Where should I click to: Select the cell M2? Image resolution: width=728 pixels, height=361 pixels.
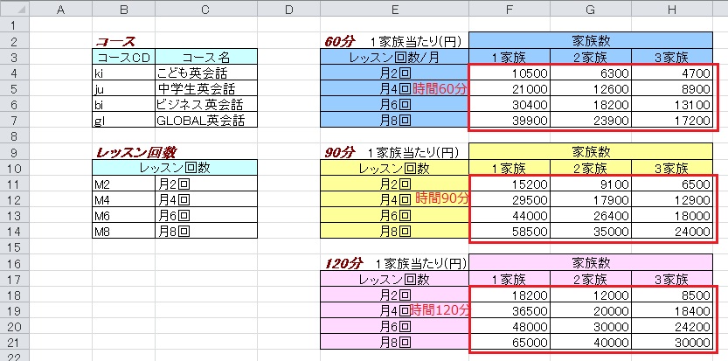click(x=123, y=184)
